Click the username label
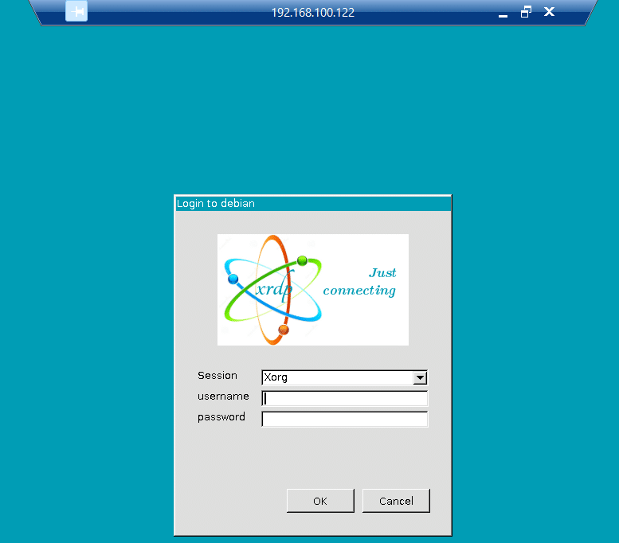619x543 pixels. pyautogui.click(x=223, y=397)
